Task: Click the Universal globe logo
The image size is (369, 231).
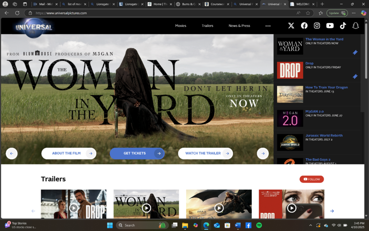Action: coord(34,27)
